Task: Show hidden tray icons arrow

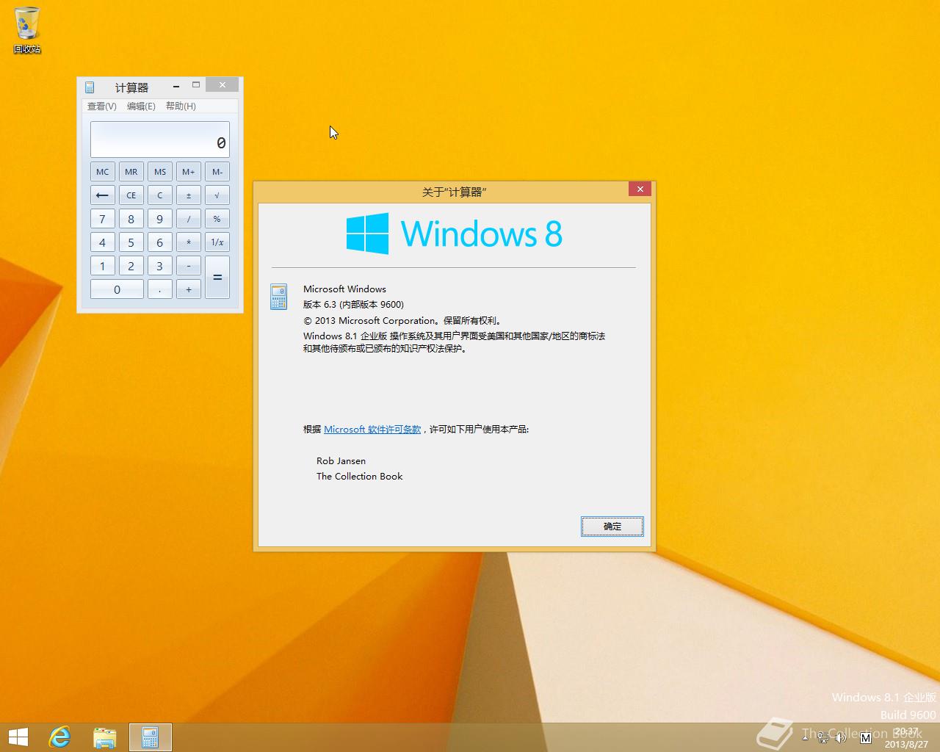Action: coord(806,737)
